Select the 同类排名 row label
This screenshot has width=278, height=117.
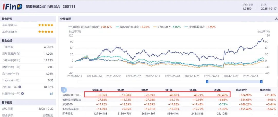click(x=68, y=113)
